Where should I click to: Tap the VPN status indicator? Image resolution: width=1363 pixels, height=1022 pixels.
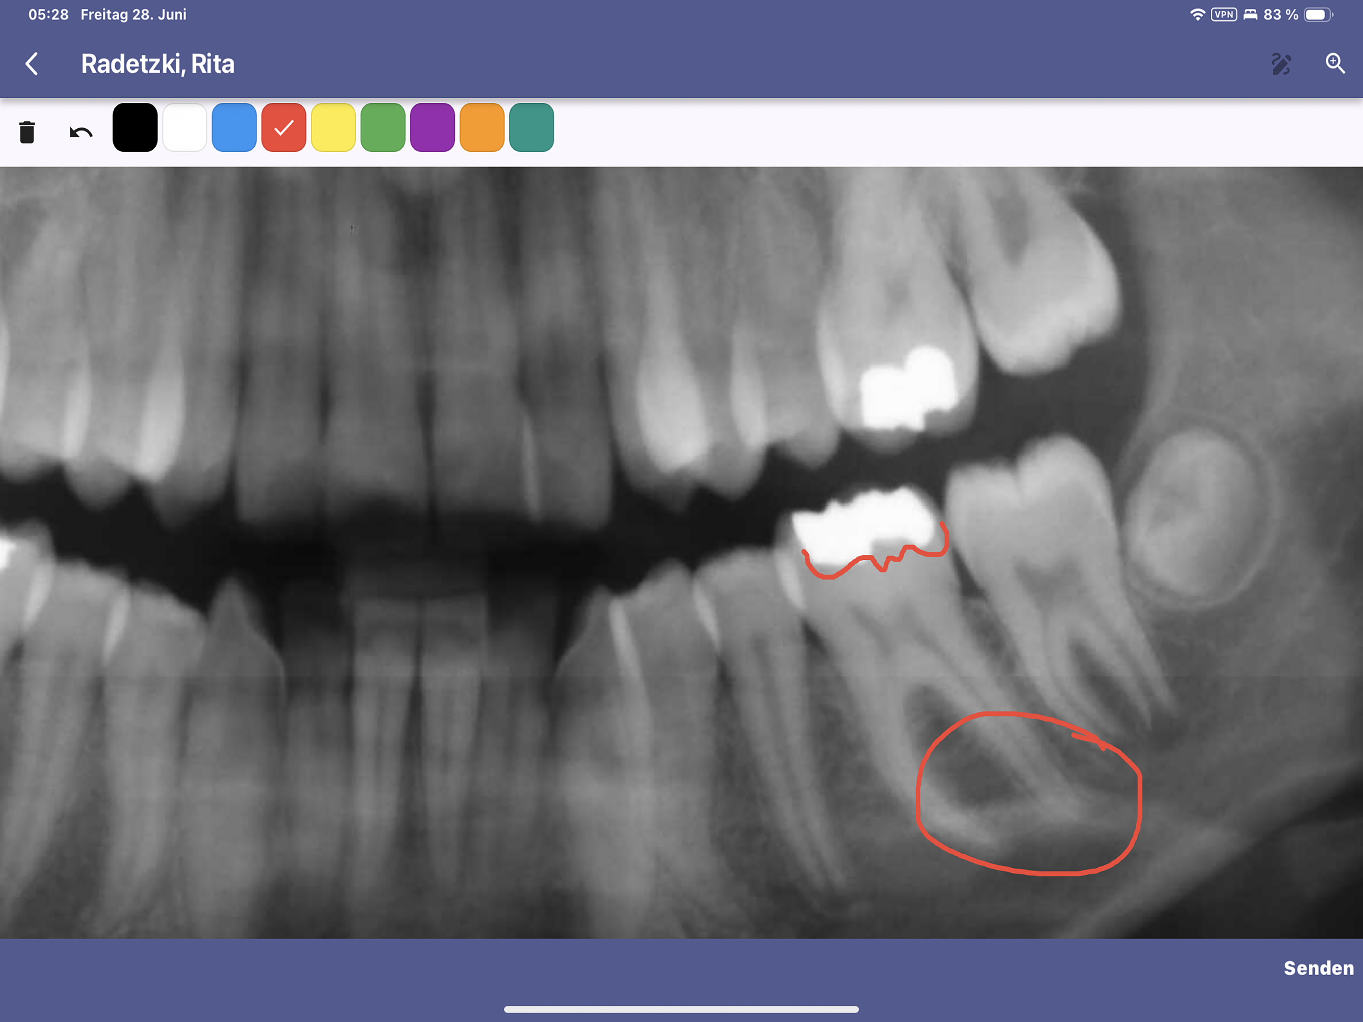1224,14
